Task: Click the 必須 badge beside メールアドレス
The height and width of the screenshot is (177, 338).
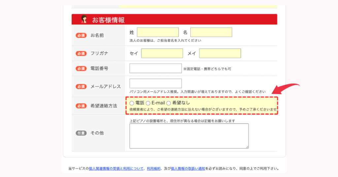Action: point(81,87)
